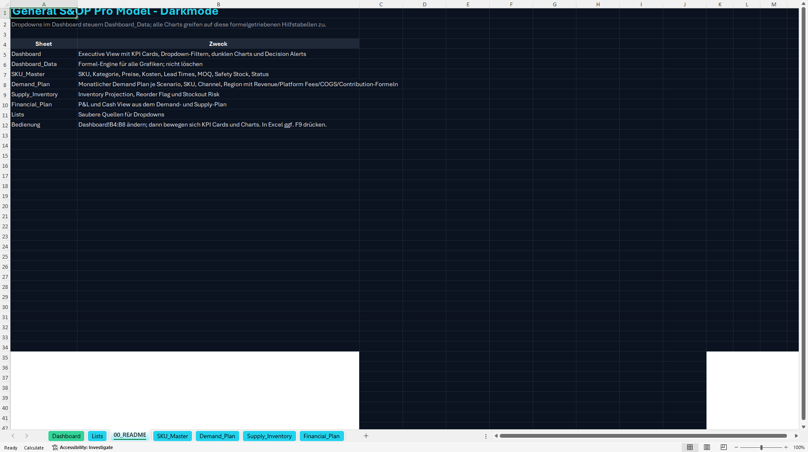Open the SKU_Master sheet tab

coord(172,436)
